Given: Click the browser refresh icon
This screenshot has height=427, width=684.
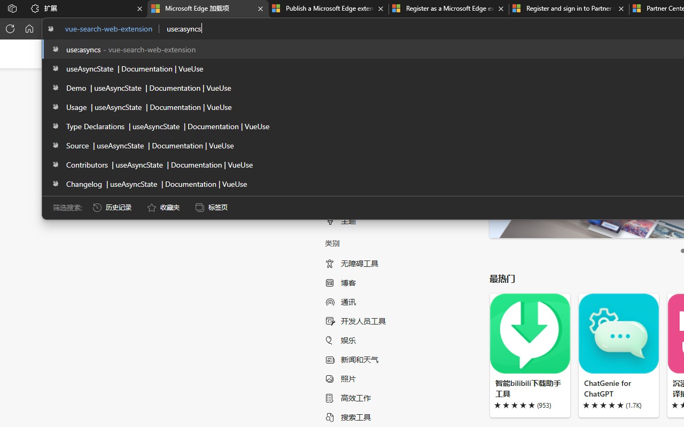Looking at the screenshot, I should click(10, 29).
